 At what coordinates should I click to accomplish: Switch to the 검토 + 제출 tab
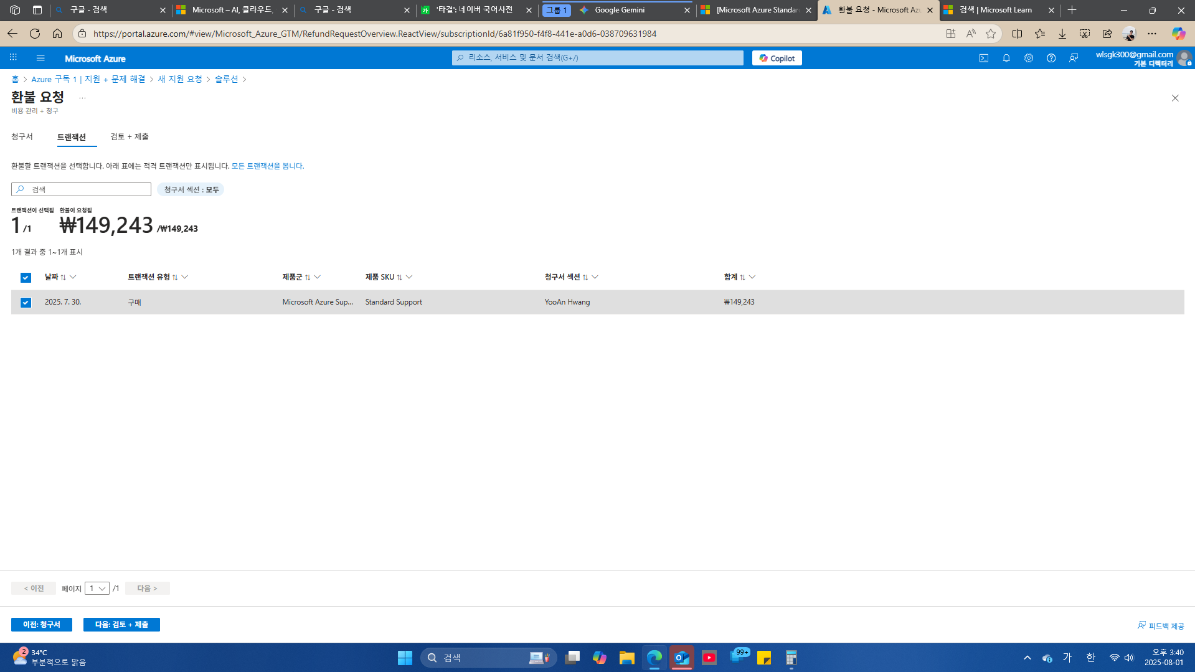point(129,136)
